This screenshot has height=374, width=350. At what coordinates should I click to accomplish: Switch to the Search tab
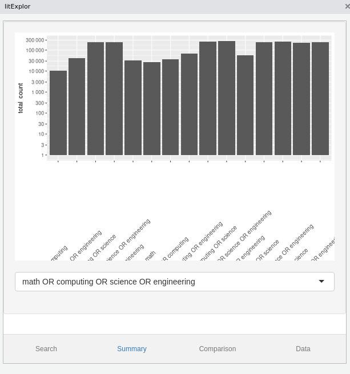(46, 349)
